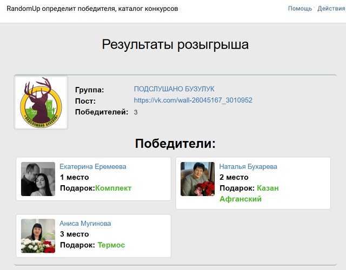Open Екатерина Еремеева's profile link

click(x=93, y=167)
